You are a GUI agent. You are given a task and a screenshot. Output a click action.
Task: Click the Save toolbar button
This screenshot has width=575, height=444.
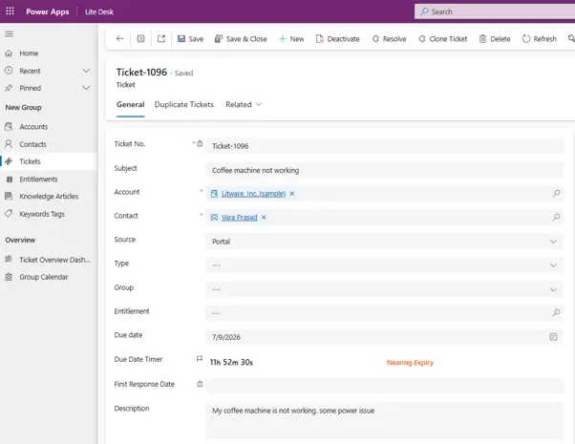[190, 39]
